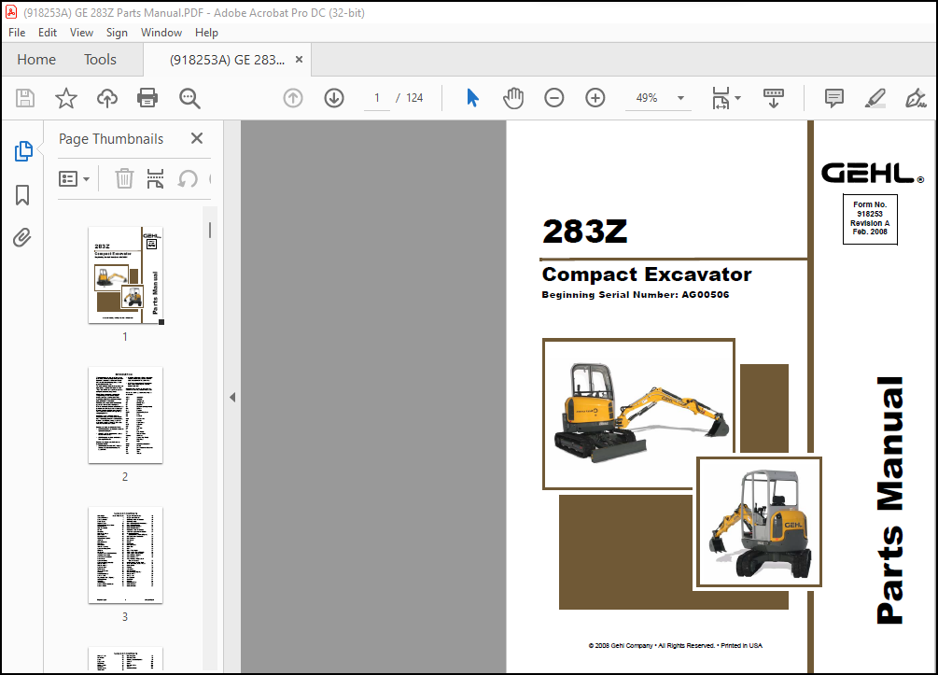This screenshot has height=675, width=938.
Task: Switch to the Tools tab
Action: click(x=100, y=59)
